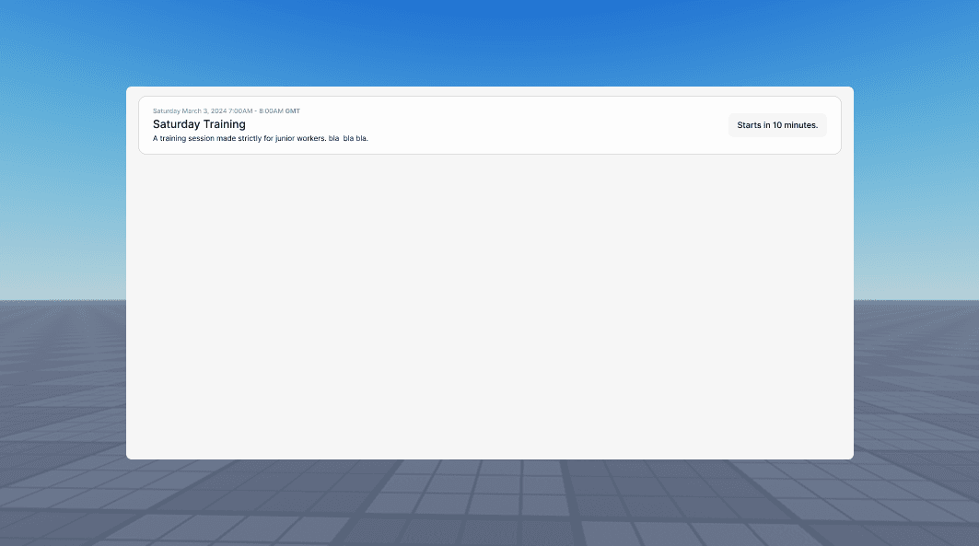The height and width of the screenshot is (546, 979).
Task: Click the 'Starts in 10 minutes.' button
Action: 777,125
